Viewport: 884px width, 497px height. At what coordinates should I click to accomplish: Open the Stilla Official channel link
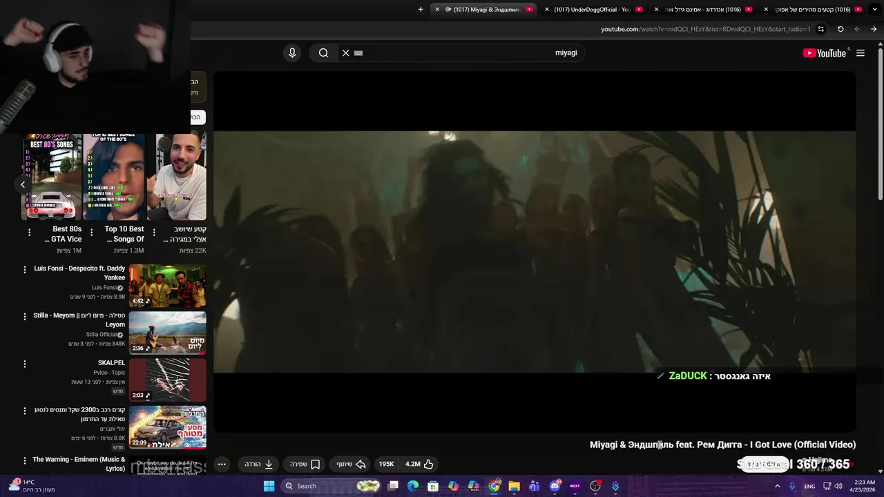[105, 335]
